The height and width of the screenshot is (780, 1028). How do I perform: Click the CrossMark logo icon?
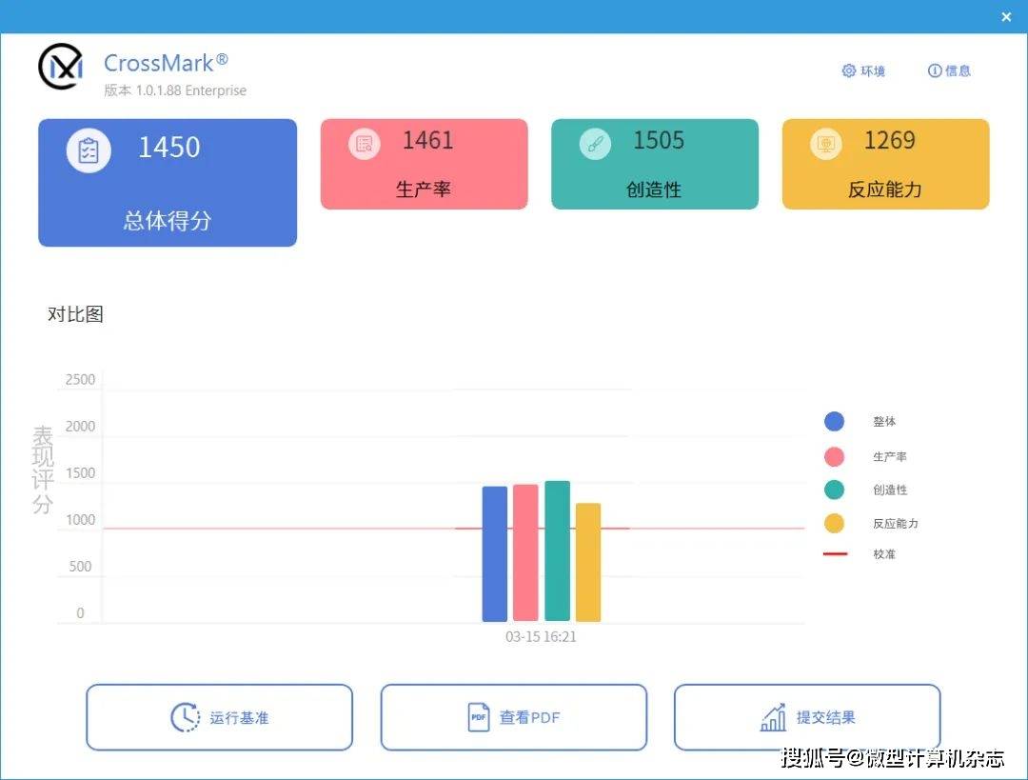click(x=61, y=67)
